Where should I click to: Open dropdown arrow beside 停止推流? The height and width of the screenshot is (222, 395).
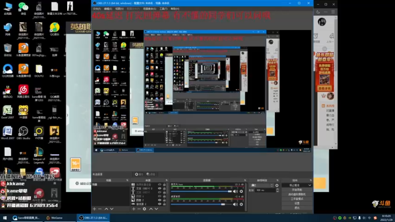point(310,185)
